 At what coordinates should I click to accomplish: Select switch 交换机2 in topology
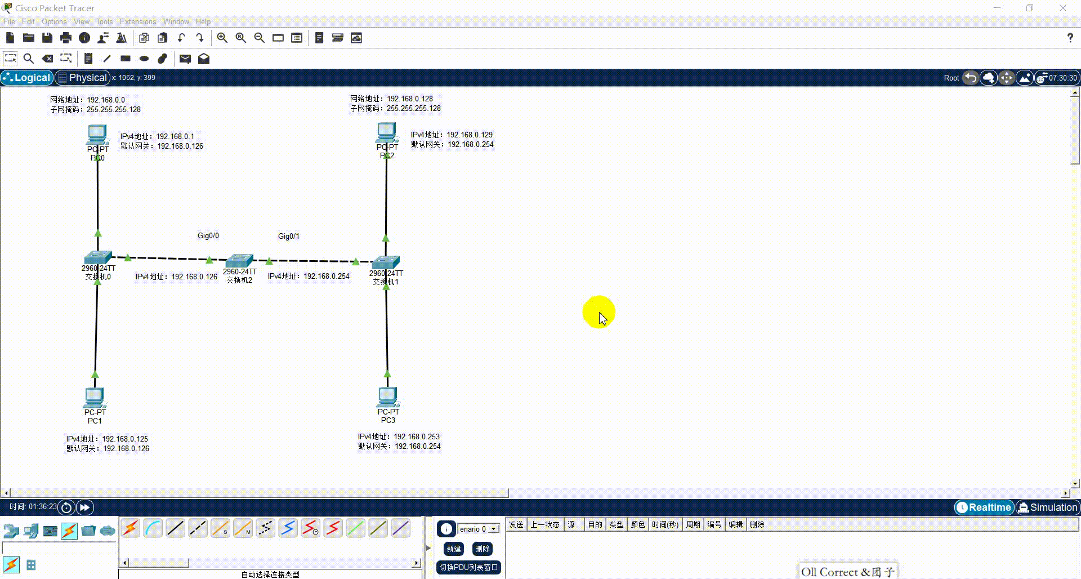[240, 261]
